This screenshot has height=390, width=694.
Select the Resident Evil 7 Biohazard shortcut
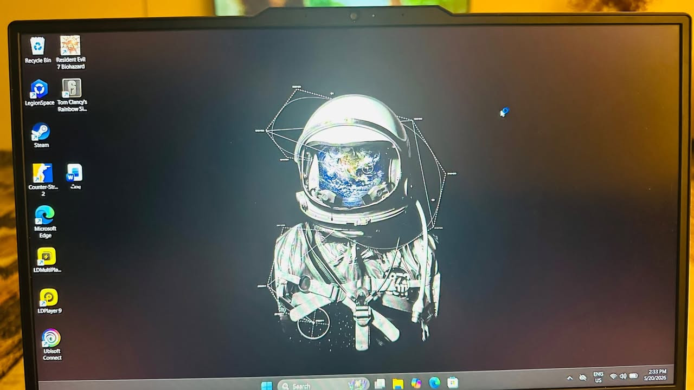click(70, 53)
